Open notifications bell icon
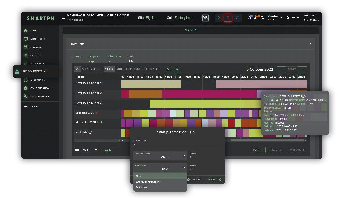Image resolution: width=338 pixels, height=198 pixels. pos(250,18)
